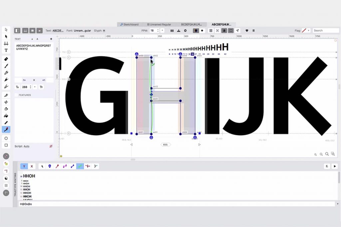341x227 pixels.
Task: Toggle the annotation 'a' view option
Action: point(224,30)
